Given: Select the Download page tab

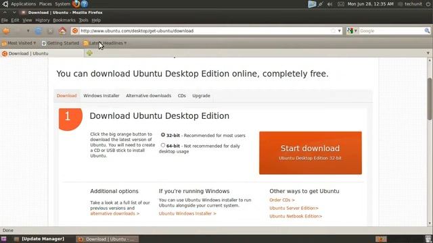Looking at the screenshot, I should (66, 96).
